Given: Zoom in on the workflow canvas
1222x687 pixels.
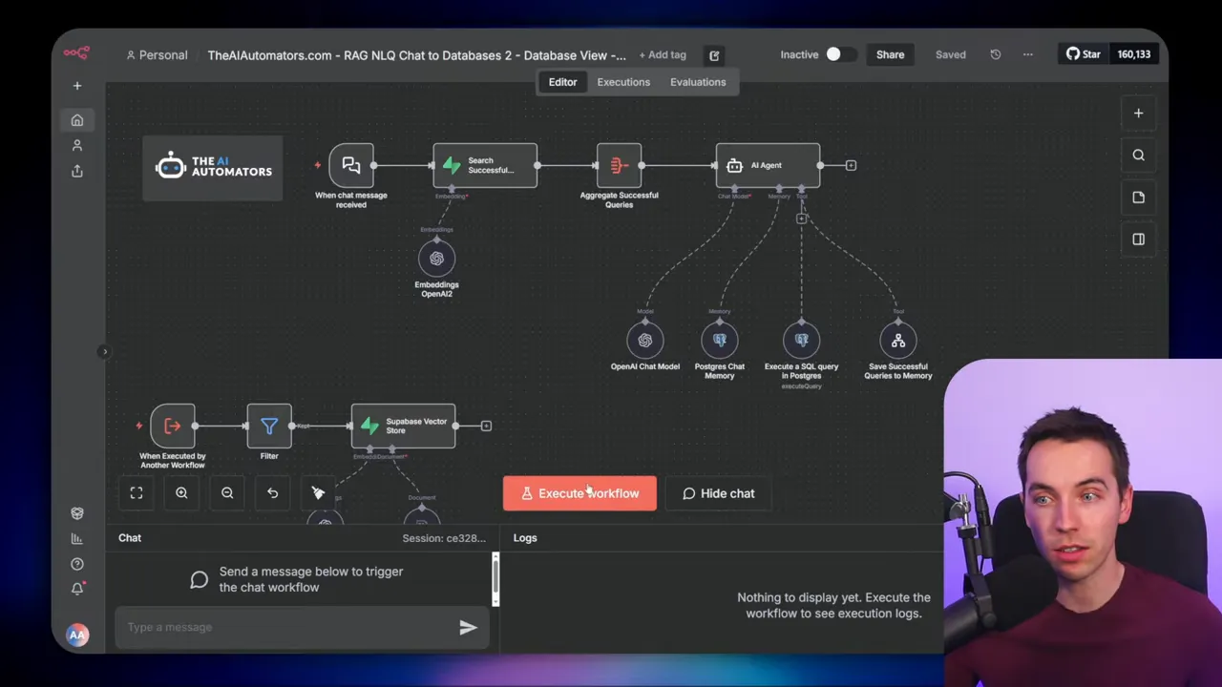Looking at the screenshot, I should (181, 492).
